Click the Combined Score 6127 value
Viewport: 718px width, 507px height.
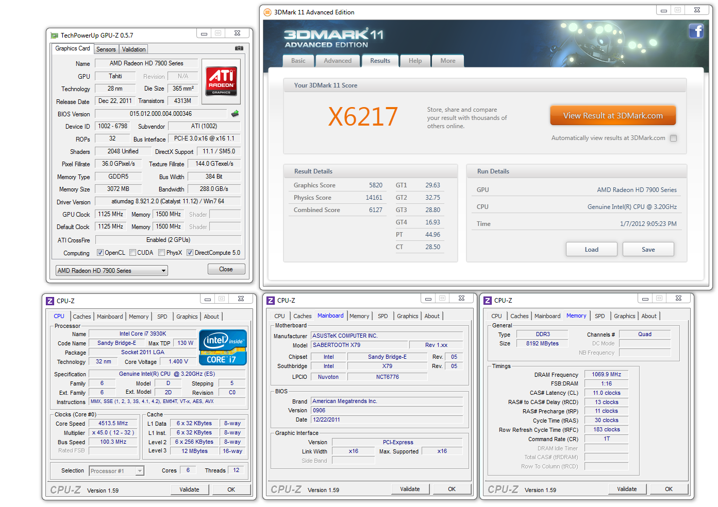(376, 210)
